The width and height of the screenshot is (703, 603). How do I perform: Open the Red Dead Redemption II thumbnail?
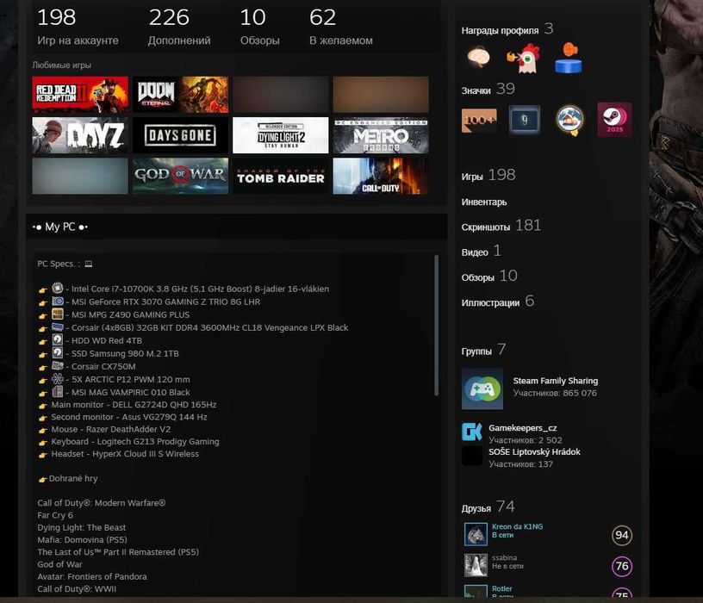80,94
